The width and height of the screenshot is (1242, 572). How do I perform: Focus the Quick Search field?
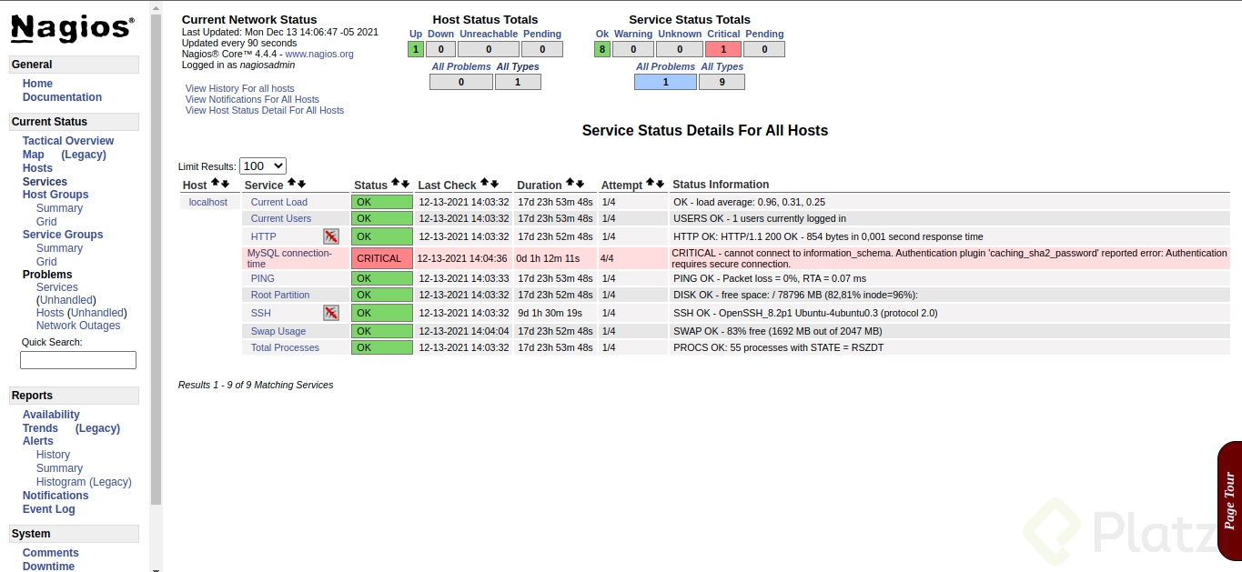(78, 360)
